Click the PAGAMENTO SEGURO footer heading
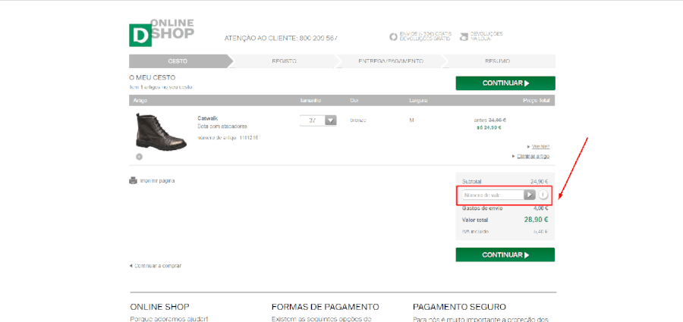The image size is (683, 322). (x=459, y=307)
